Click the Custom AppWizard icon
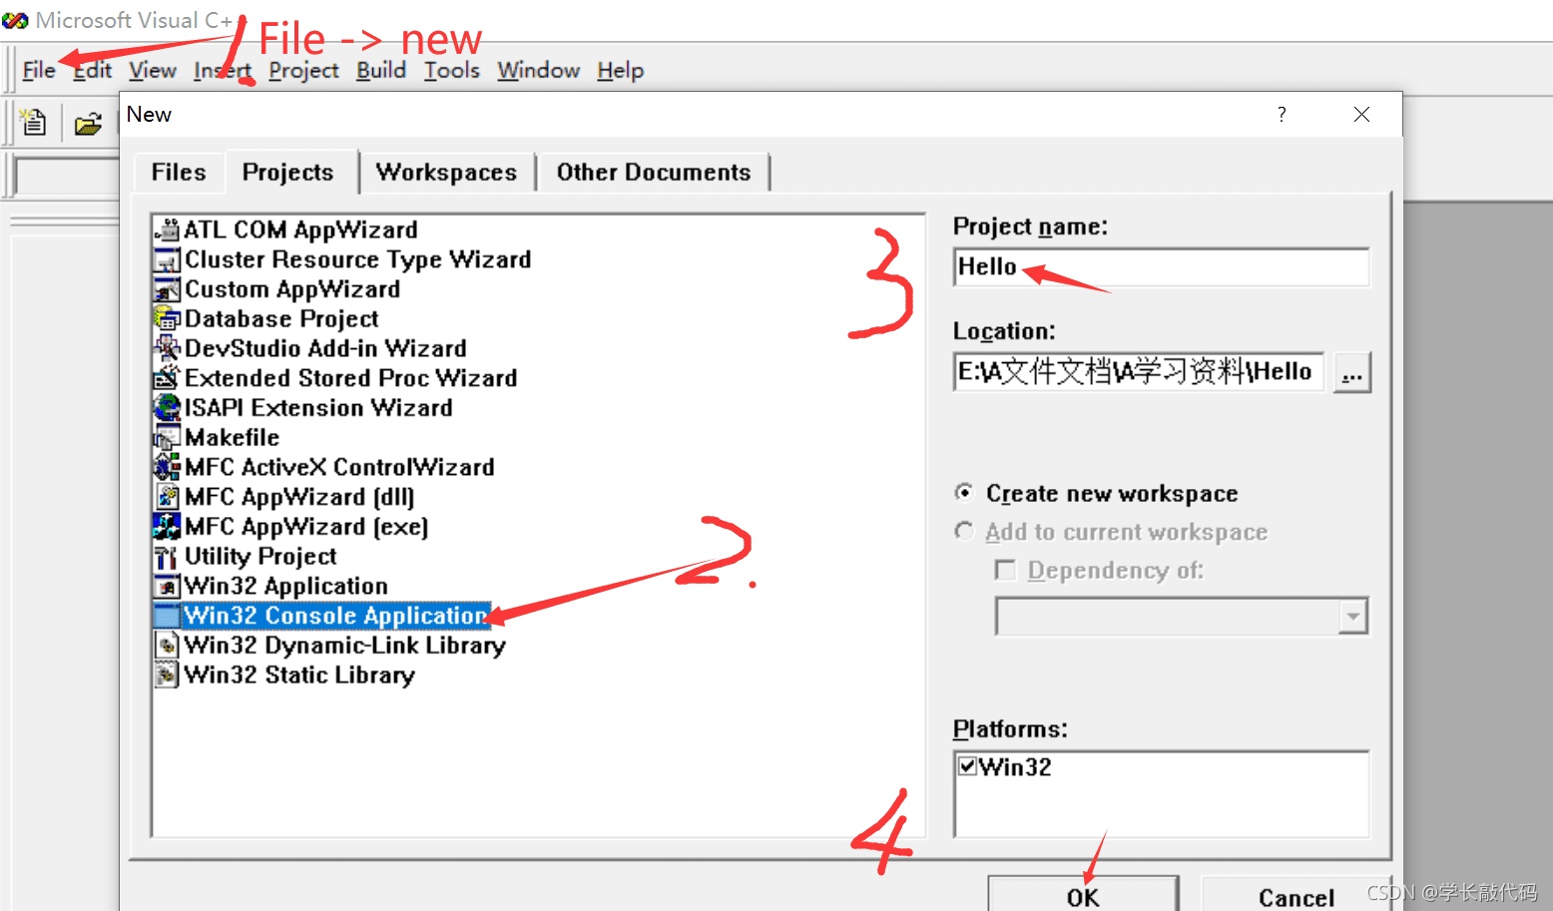The image size is (1553, 911). [x=167, y=289]
